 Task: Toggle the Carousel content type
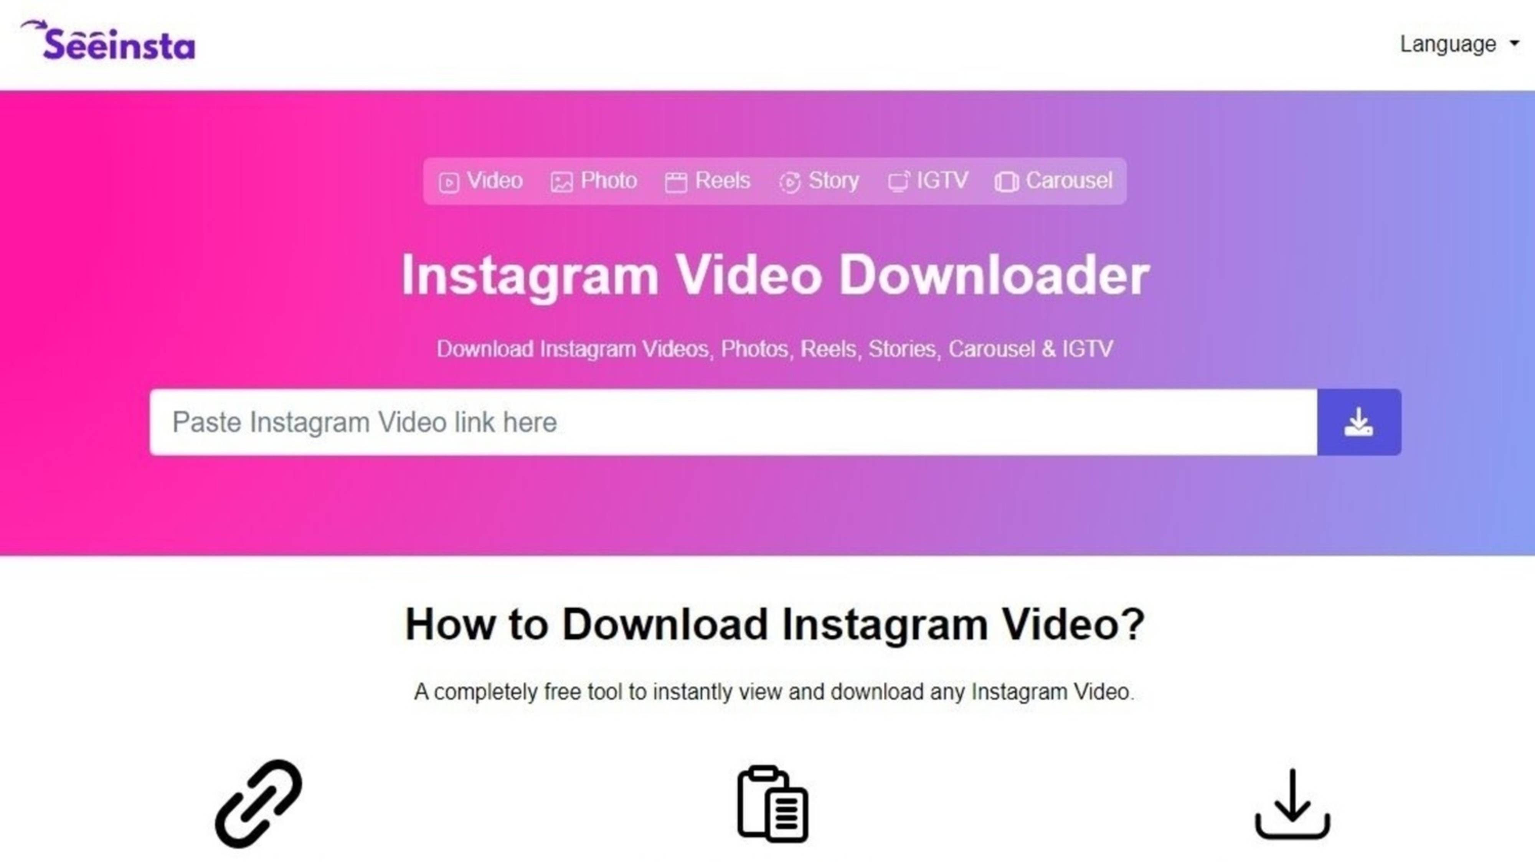(1053, 180)
